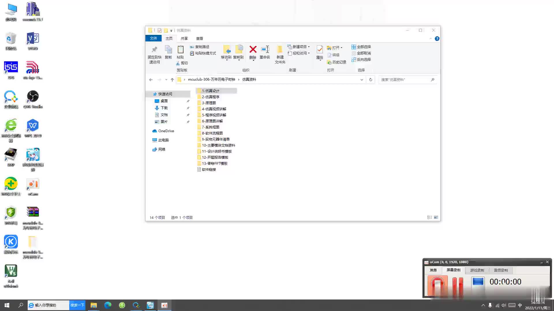Screen dimensions: 554x311
Task: Select the VISIO desktop shortcut
Action: click(x=33, y=41)
